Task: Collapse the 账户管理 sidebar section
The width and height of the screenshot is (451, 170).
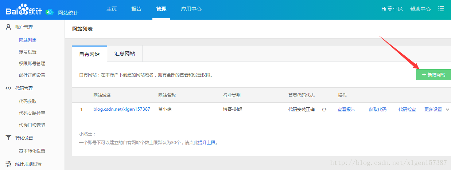Action: tap(24, 27)
